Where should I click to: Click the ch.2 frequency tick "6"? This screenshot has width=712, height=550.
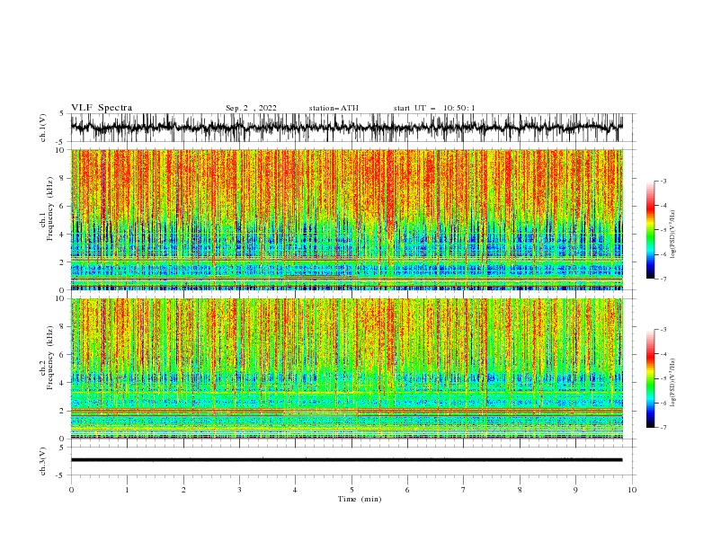tap(63, 355)
